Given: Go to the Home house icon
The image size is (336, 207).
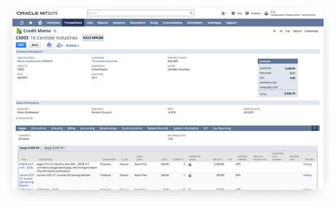Looking at the screenshot, I should [x=40, y=23].
